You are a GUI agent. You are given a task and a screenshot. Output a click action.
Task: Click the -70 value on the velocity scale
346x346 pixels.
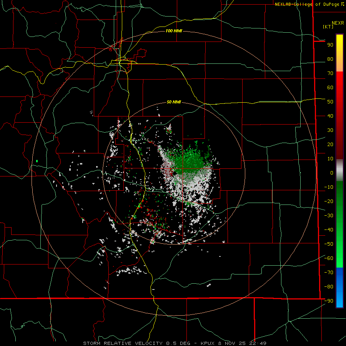click(x=329, y=273)
